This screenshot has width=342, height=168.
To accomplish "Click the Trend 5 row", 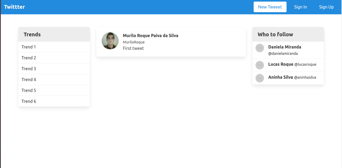I will [54, 90].
